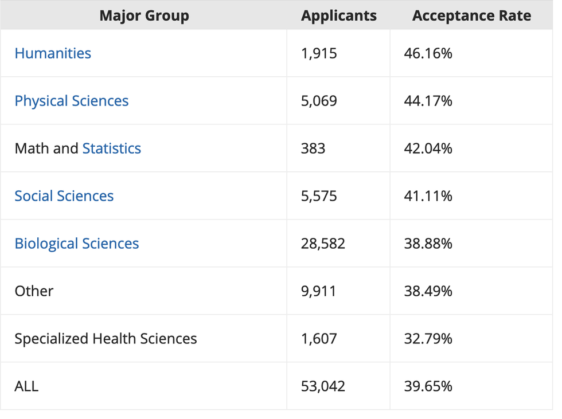Click the Math and text label
The height and width of the screenshot is (419, 562).
pos(46,148)
